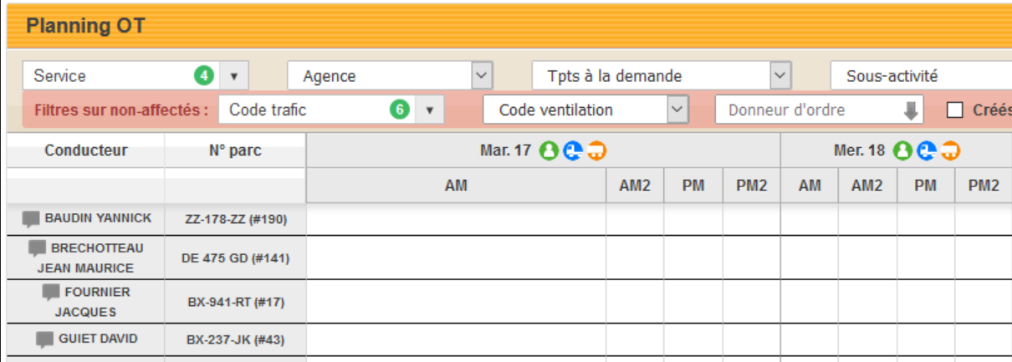Viewport: 1012px width, 362px height.
Task: Open comment icon for BRECHOTTEAU JEAN MAURICE
Action: pos(38,249)
